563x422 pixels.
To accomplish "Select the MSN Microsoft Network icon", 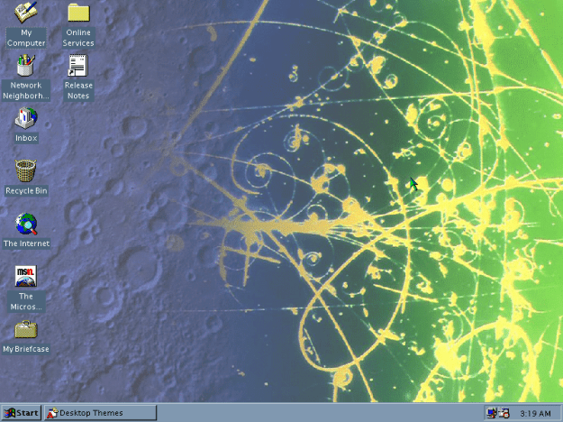I will (x=25, y=276).
